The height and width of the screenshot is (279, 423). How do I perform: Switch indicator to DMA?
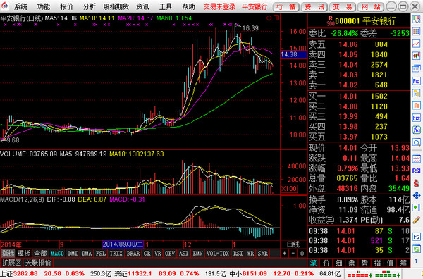click(87, 254)
